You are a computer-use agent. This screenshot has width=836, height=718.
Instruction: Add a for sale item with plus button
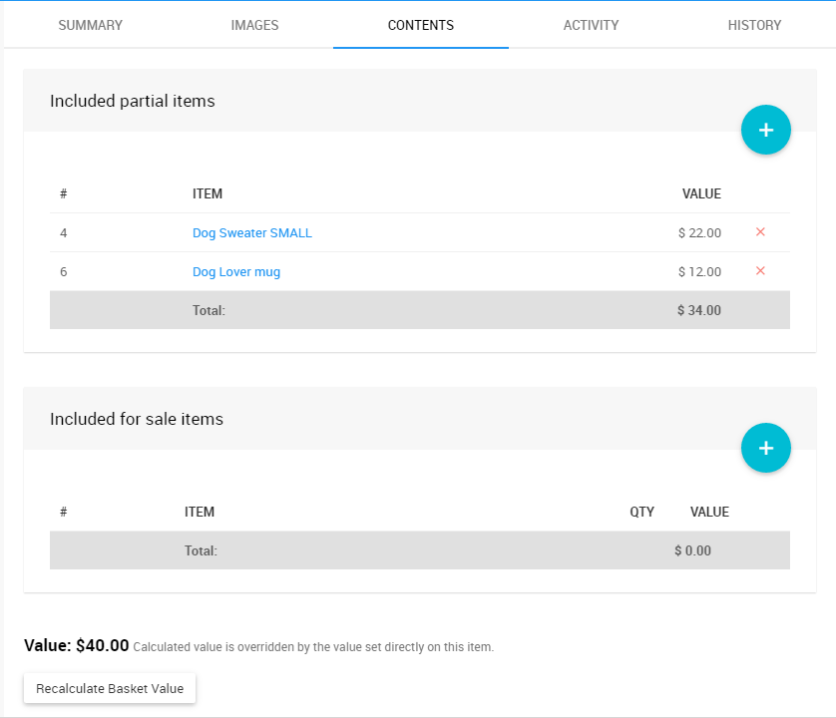765,448
